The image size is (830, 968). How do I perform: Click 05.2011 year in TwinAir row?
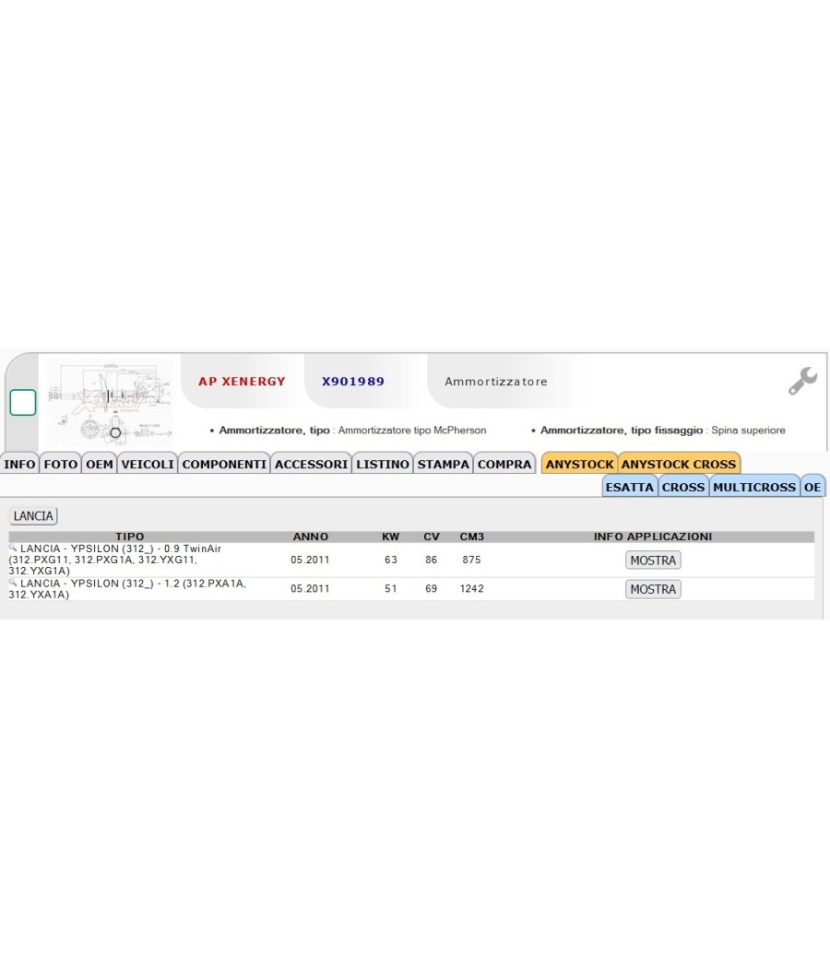(310, 560)
